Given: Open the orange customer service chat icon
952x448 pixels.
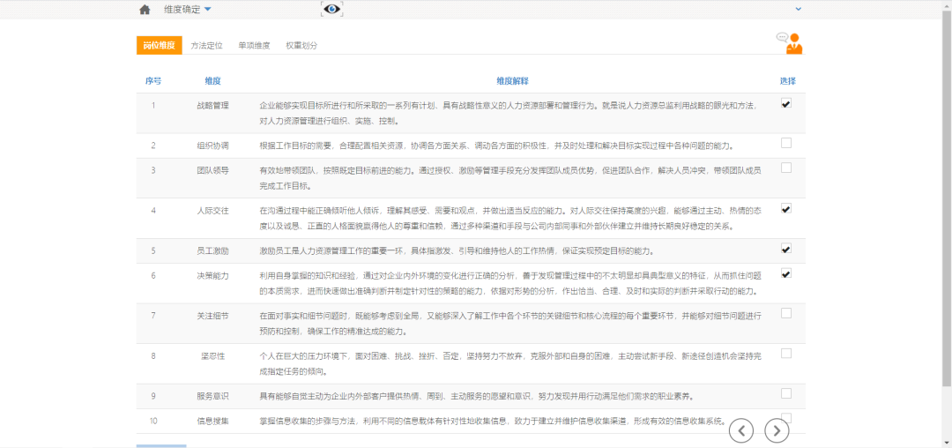Looking at the screenshot, I should (790, 42).
